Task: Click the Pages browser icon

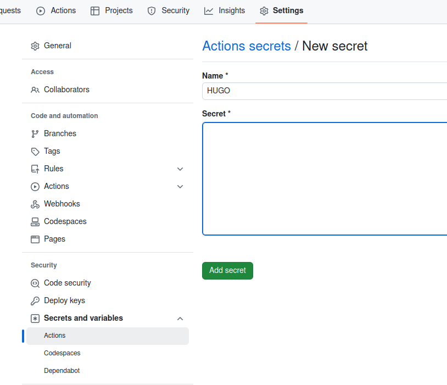Action: pos(35,239)
